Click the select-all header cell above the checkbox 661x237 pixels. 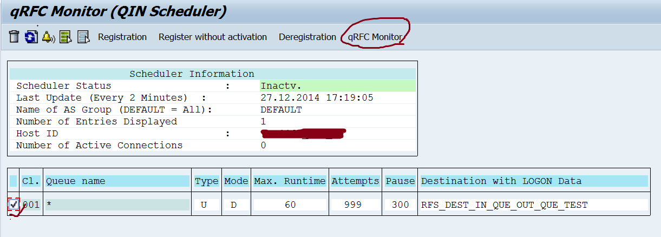[x=14, y=181]
